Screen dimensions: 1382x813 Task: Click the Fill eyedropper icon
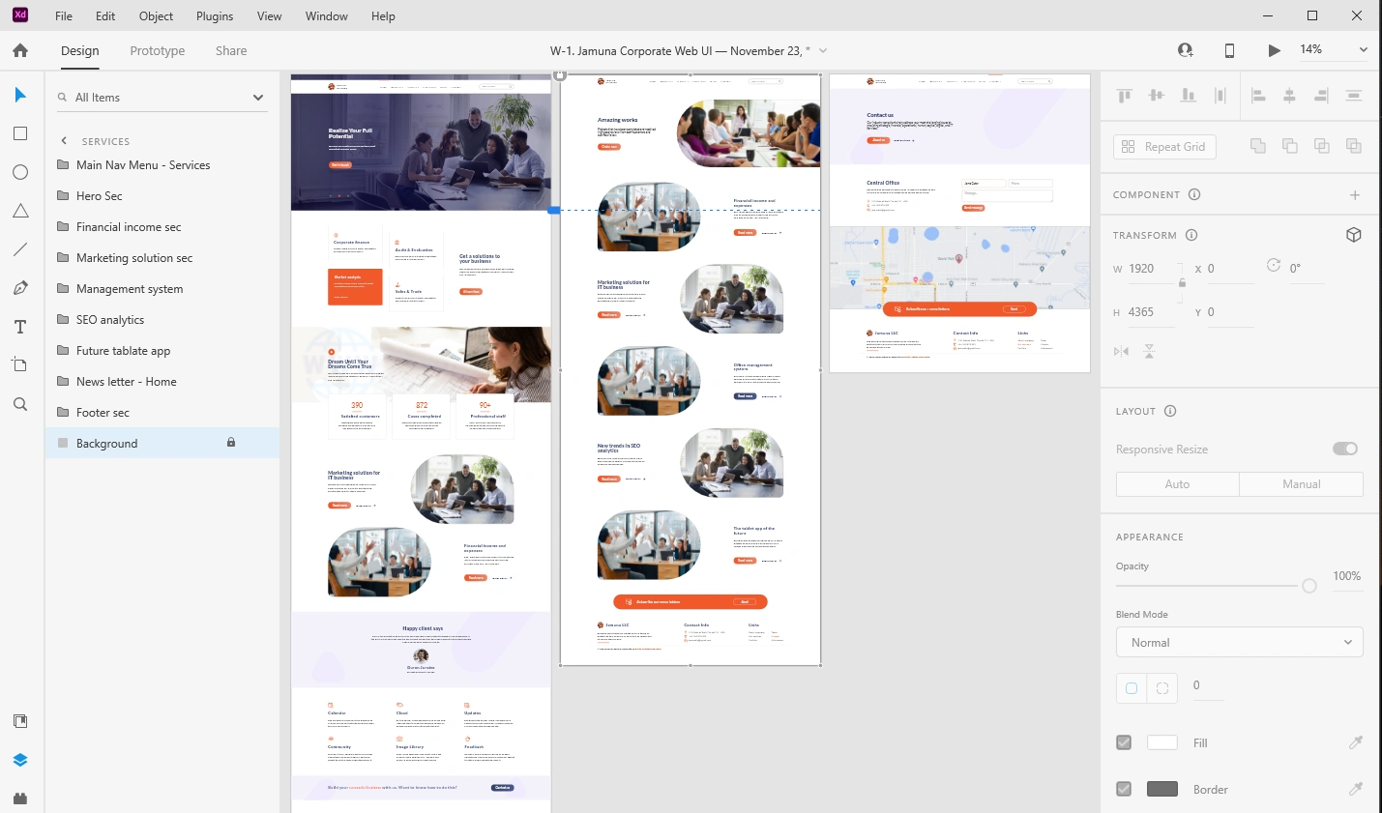point(1356,742)
